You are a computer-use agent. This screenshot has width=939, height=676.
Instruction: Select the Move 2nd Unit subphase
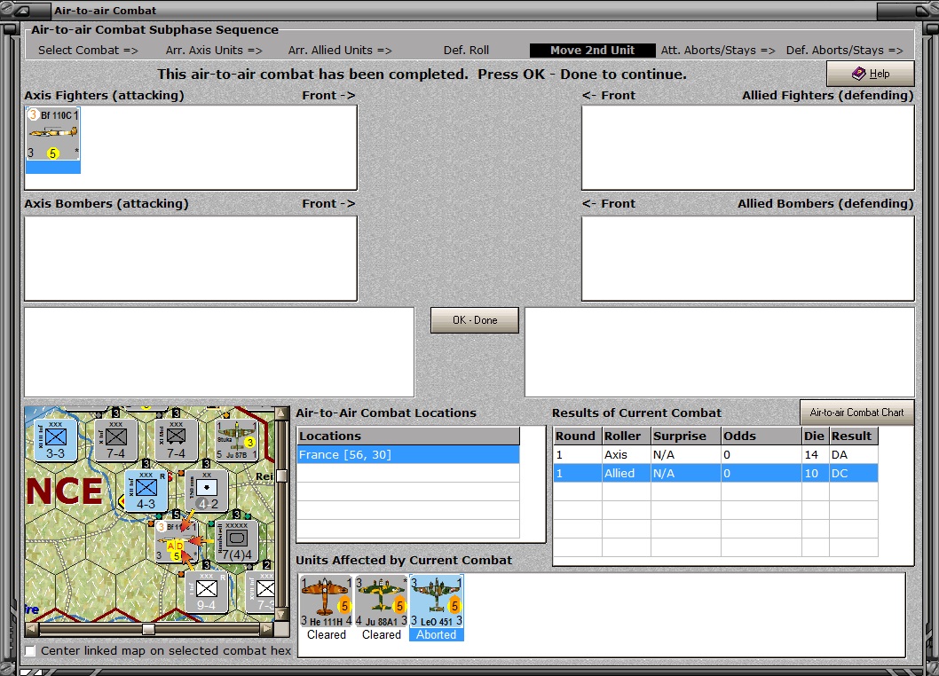(x=592, y=51)
